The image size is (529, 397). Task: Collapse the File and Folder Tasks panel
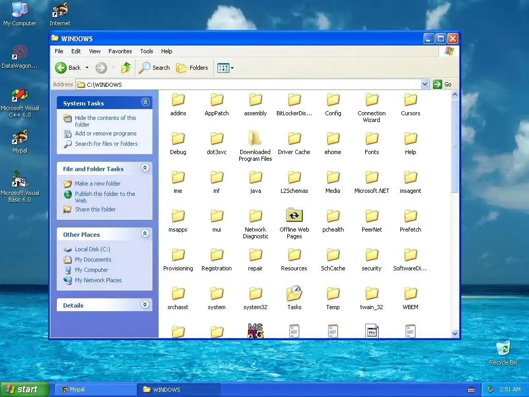click(x=145, y=168)
